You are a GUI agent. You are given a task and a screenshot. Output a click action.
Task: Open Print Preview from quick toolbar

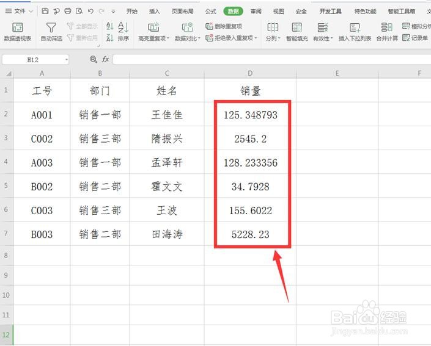(79, 11)
